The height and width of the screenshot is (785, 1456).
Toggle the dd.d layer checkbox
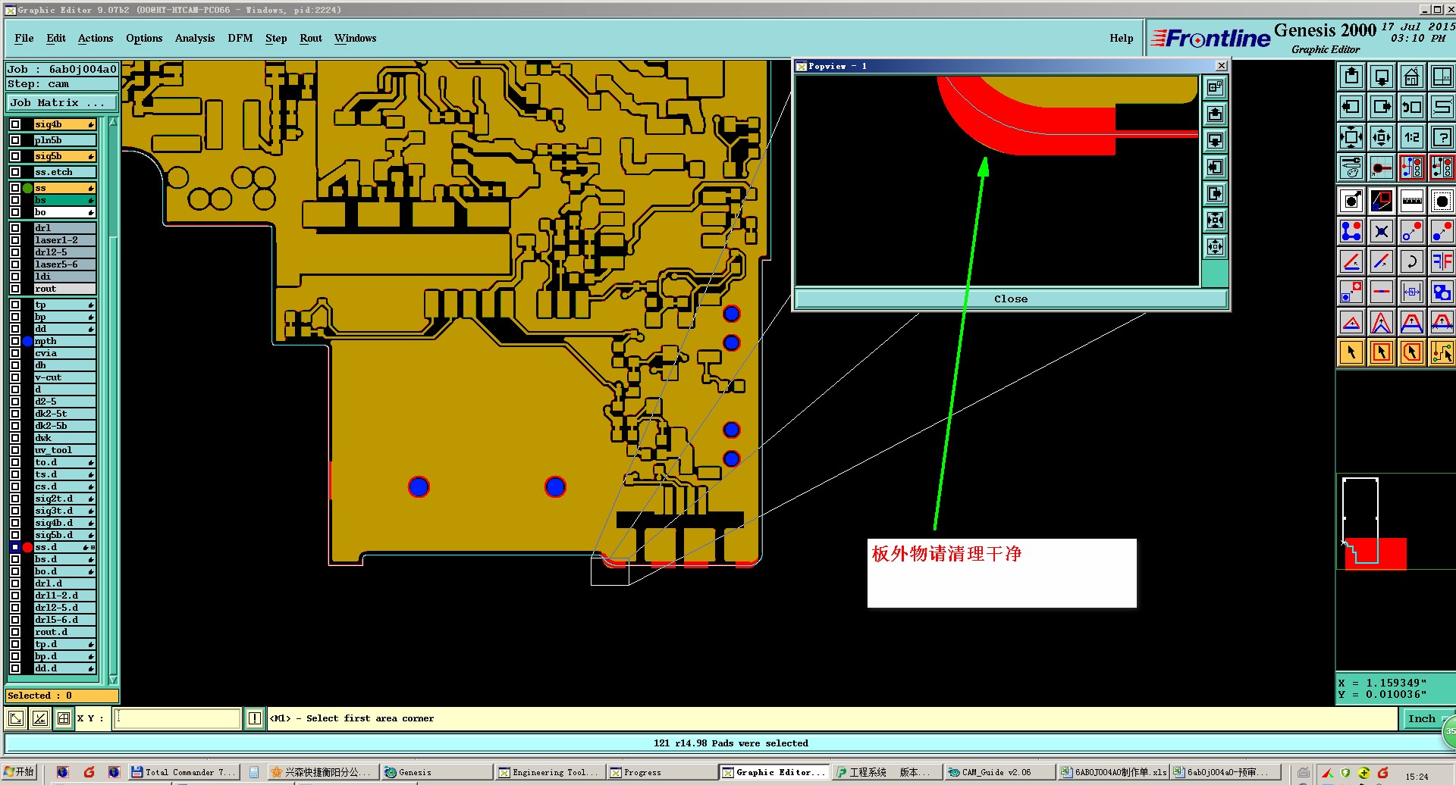pos(15,668)
